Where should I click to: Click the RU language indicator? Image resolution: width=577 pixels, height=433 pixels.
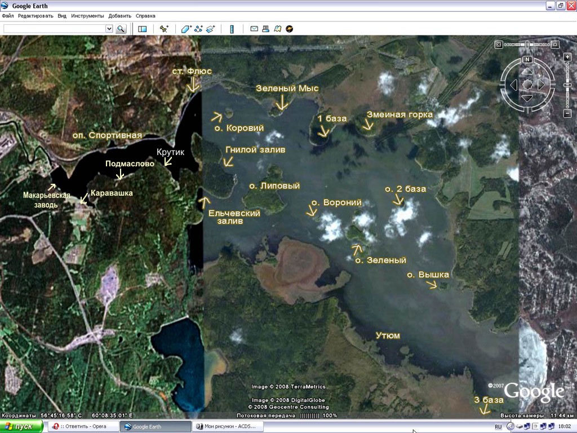(498, 427)
